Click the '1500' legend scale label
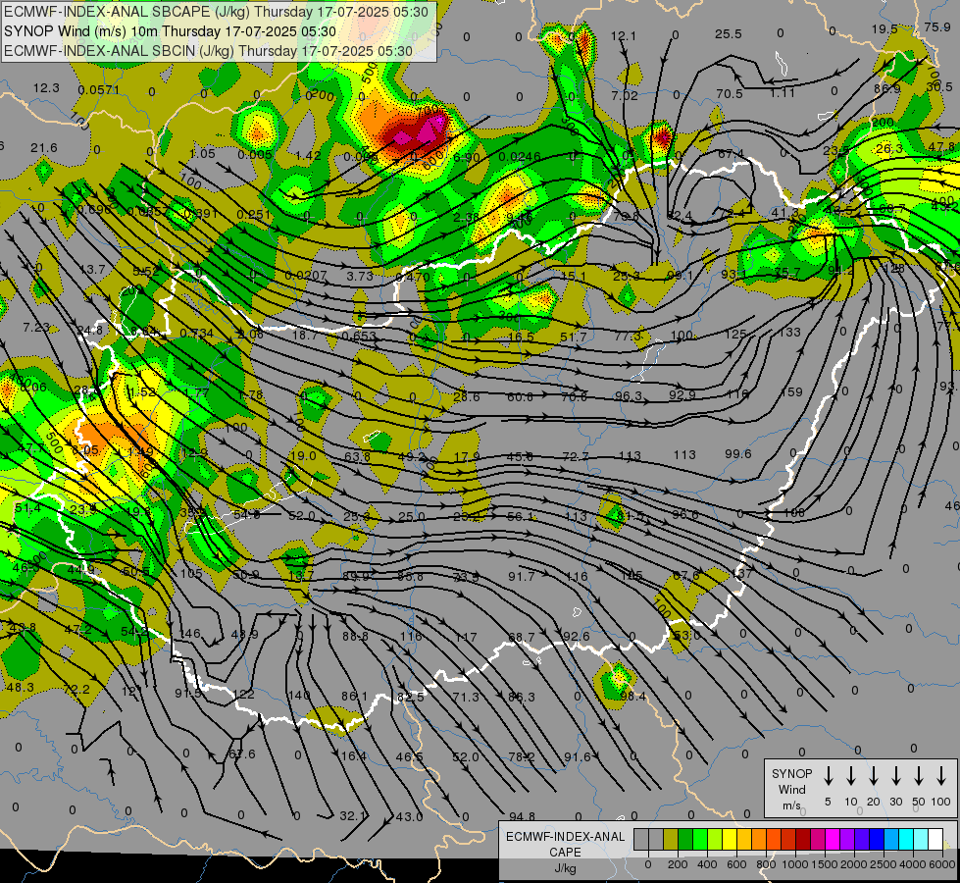 (x=825, y=864)
